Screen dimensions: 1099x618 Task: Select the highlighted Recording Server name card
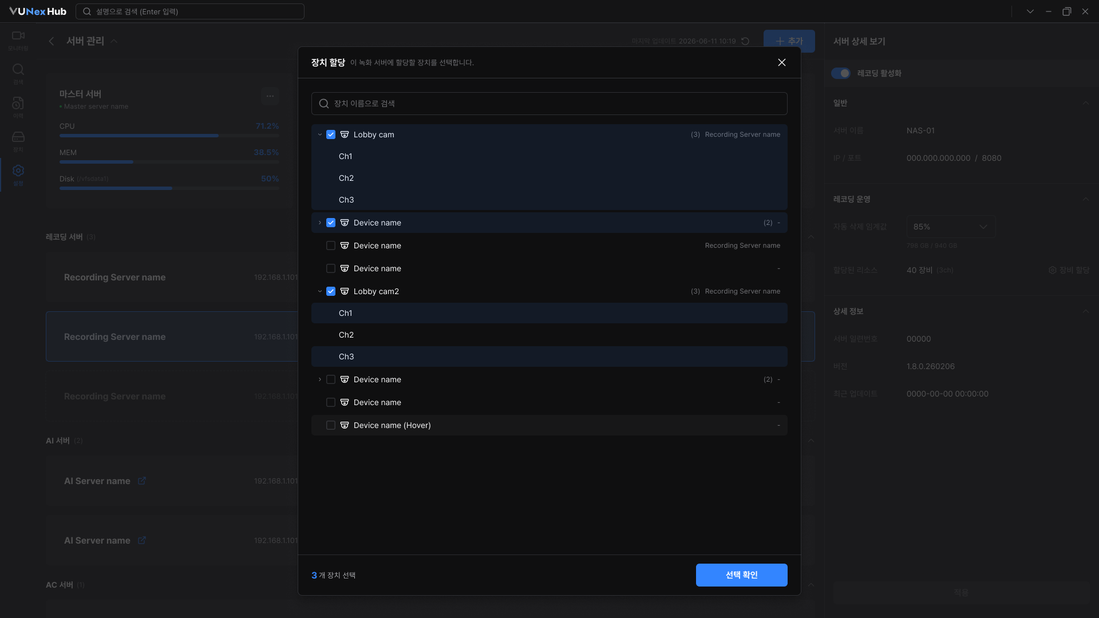(x=172, y=336)
